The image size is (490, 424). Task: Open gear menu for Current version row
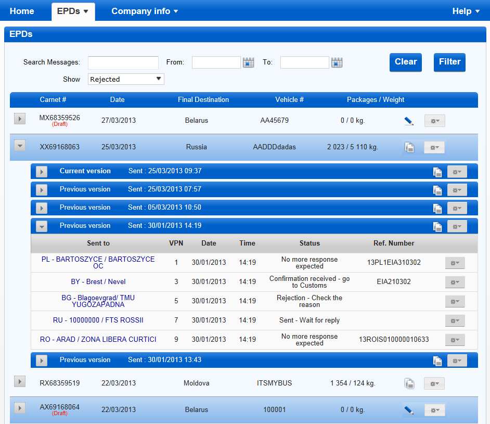point(457,172)
